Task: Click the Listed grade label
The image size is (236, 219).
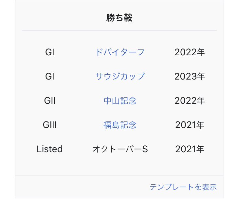Action: coord(50,149)
